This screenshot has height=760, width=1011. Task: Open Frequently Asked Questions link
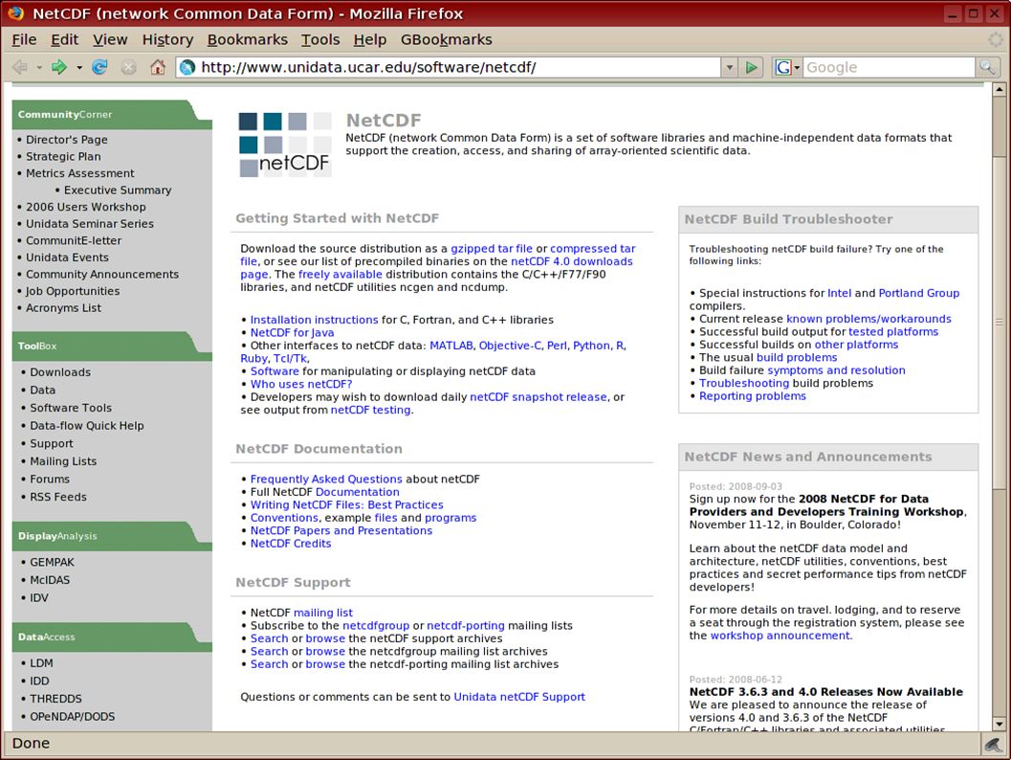[326, 479]
